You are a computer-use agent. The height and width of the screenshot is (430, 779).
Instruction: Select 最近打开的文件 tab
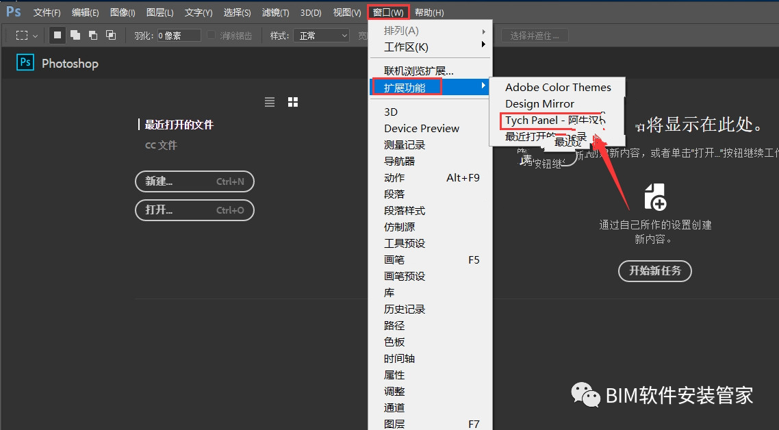pos(179,125)
